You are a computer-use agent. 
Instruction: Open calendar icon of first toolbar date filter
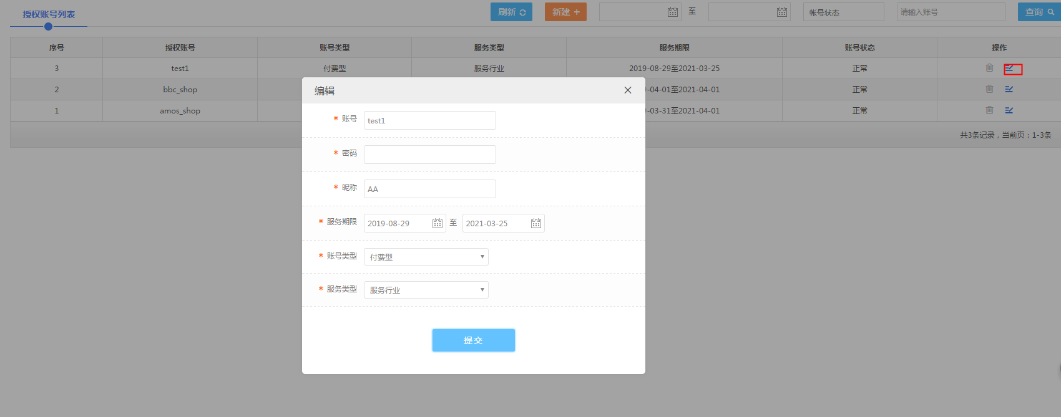click(x=672, y=12)
